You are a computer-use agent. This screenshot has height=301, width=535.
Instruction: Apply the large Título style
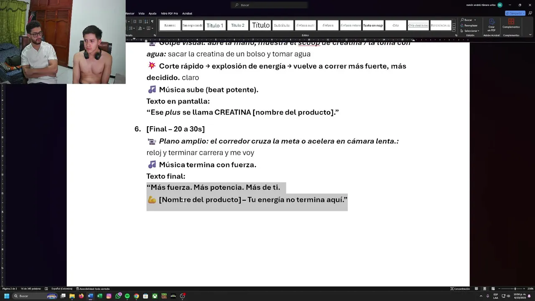[x=261, y=25]
